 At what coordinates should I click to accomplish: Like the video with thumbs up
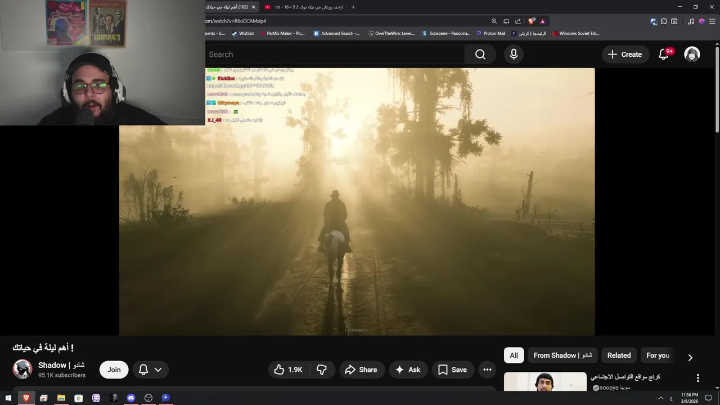pos(289,370)
